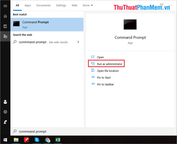Click the feedback person icon in the sidebar
The height and width of the screenshot is (144, 177).
click(x=5, y=122)
